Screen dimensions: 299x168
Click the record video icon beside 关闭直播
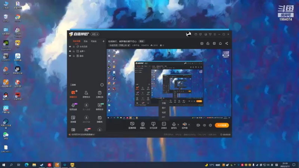click(x=198, y=125)
